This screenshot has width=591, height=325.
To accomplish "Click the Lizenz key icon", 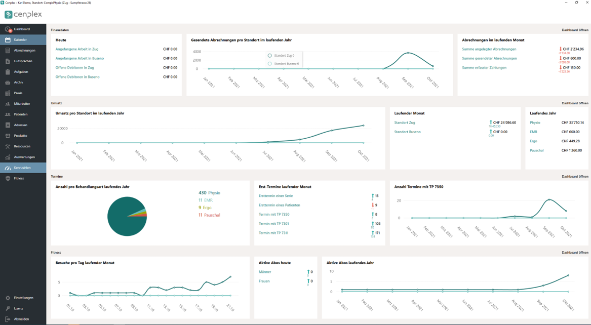I will pos(8,308).
